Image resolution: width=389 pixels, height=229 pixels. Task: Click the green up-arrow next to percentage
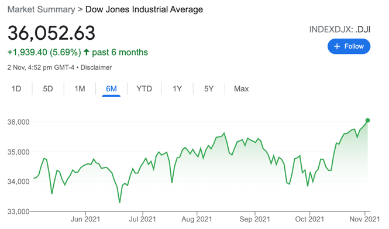point(87,52)
